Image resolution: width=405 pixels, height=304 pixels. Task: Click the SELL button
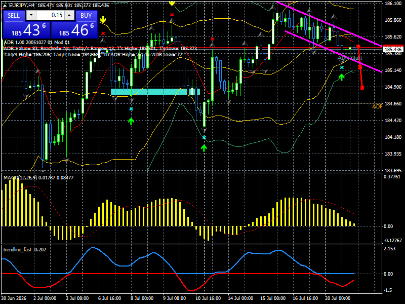pyautogui.click(x=14, y=16)
